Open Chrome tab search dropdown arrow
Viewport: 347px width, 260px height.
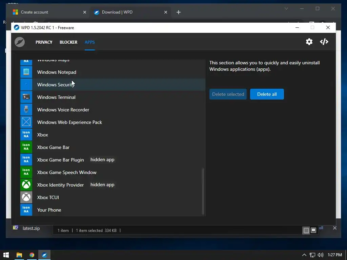(x=286, y=8)
